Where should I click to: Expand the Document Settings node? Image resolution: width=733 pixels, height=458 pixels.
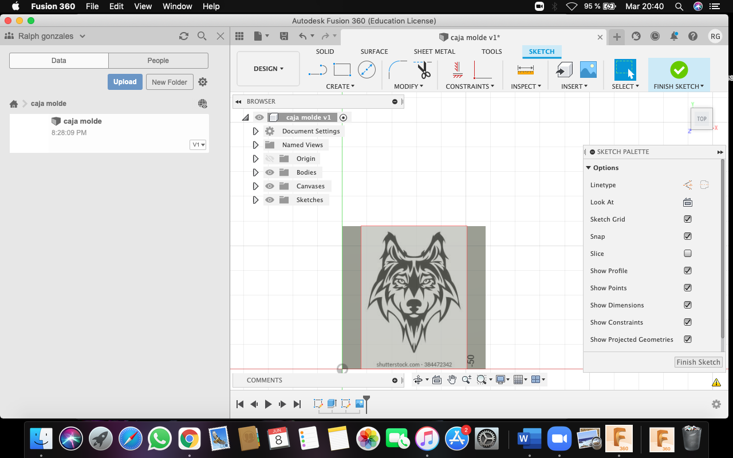pyautogui.click(x=255, y=131)
